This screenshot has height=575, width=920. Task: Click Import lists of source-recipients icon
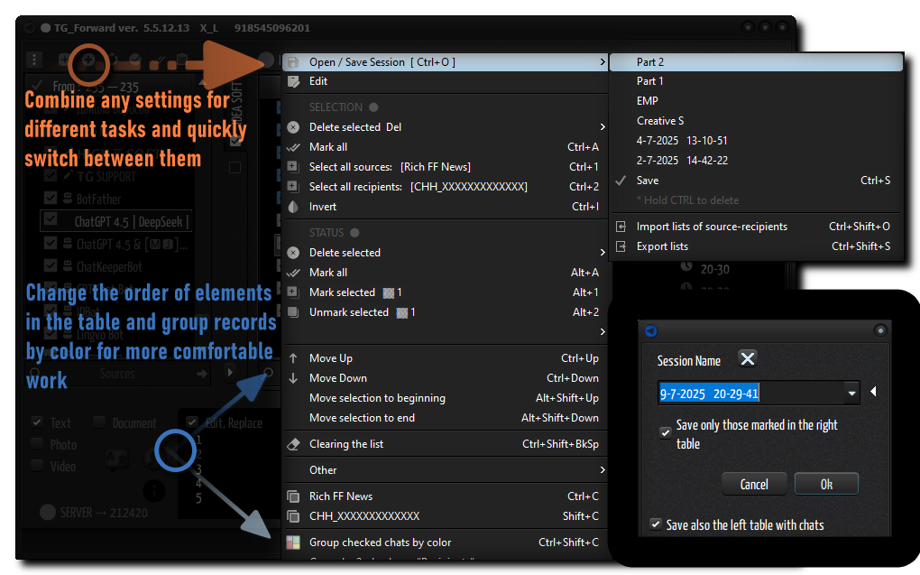[x=621, y=227]
